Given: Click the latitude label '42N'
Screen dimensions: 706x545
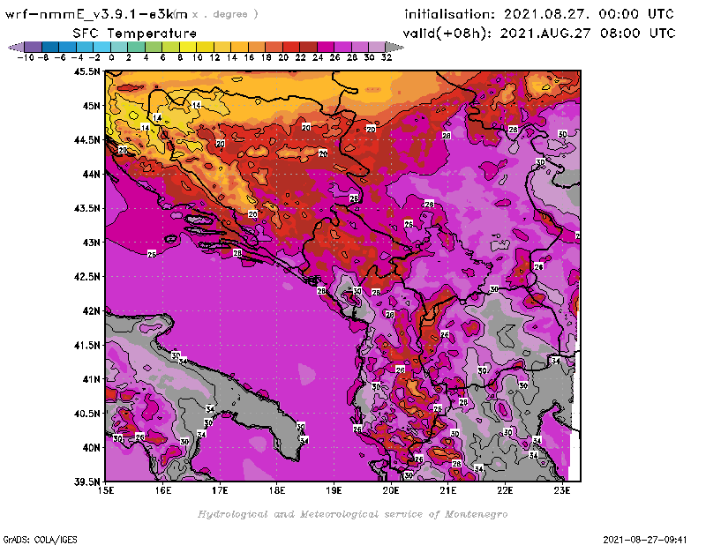Looking at the screenshot, I should click(x=92, y=311).
